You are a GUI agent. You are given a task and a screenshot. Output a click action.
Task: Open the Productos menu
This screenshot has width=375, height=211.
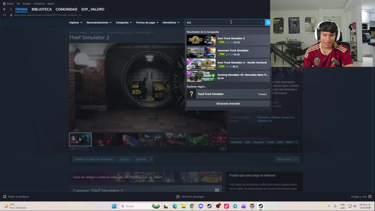coord(39,4)
